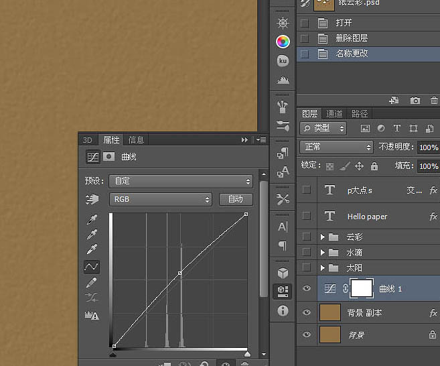The image size is (440, 366).
Task: Open the Histogram panel icon
Action: [x=283, y=80]
